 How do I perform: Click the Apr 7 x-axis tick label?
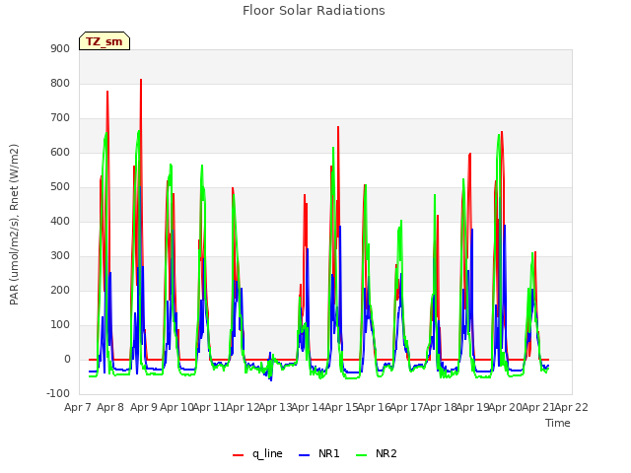[78, 407]
